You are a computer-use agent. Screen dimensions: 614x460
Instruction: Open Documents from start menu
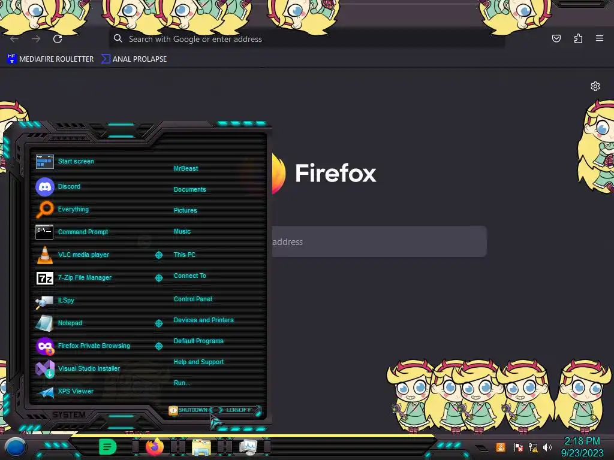[x=189, y=189]
